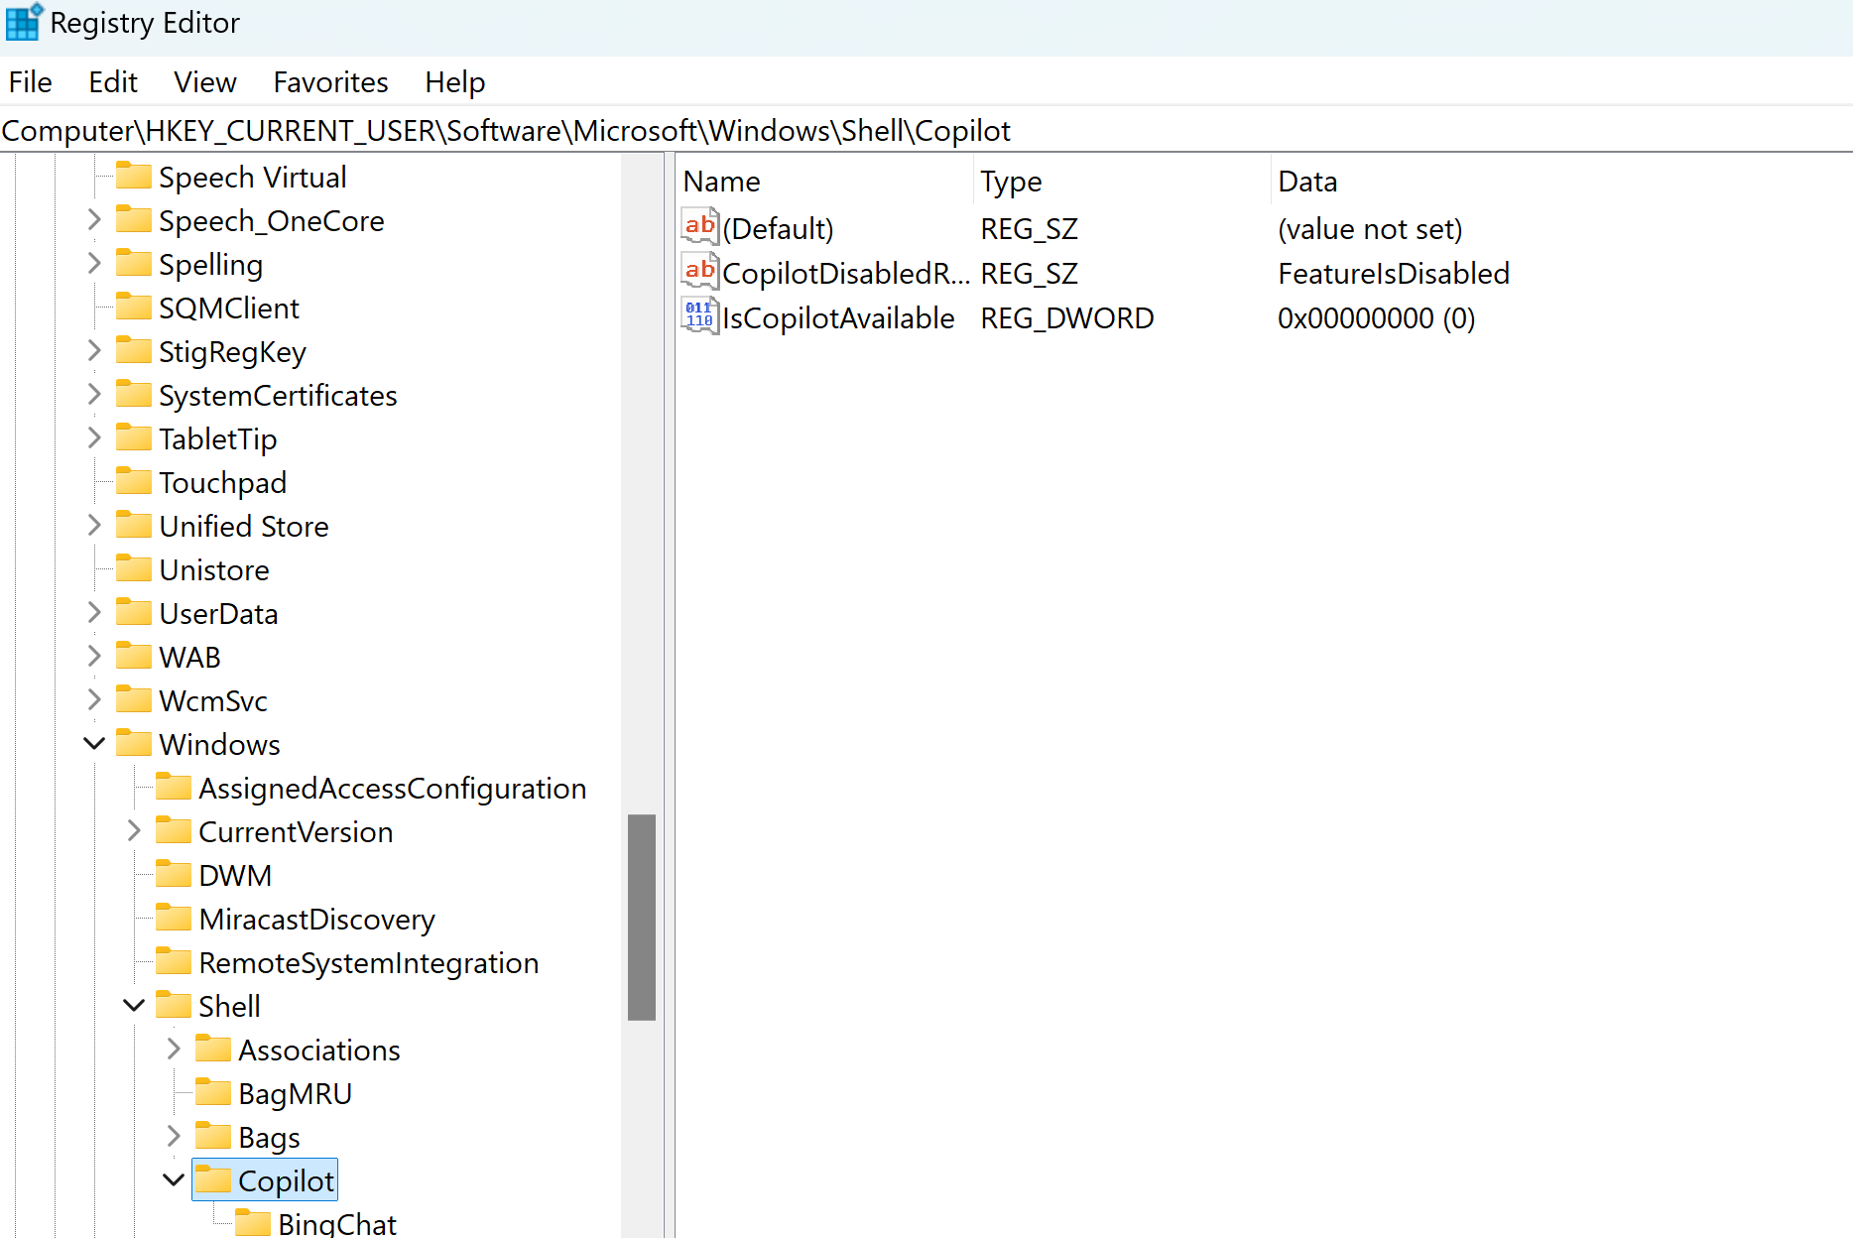Viewport: 1853px width, 1238px height.
Task: Select the MiracastDiscovery folder icon
Action: (x=174, y=918)
